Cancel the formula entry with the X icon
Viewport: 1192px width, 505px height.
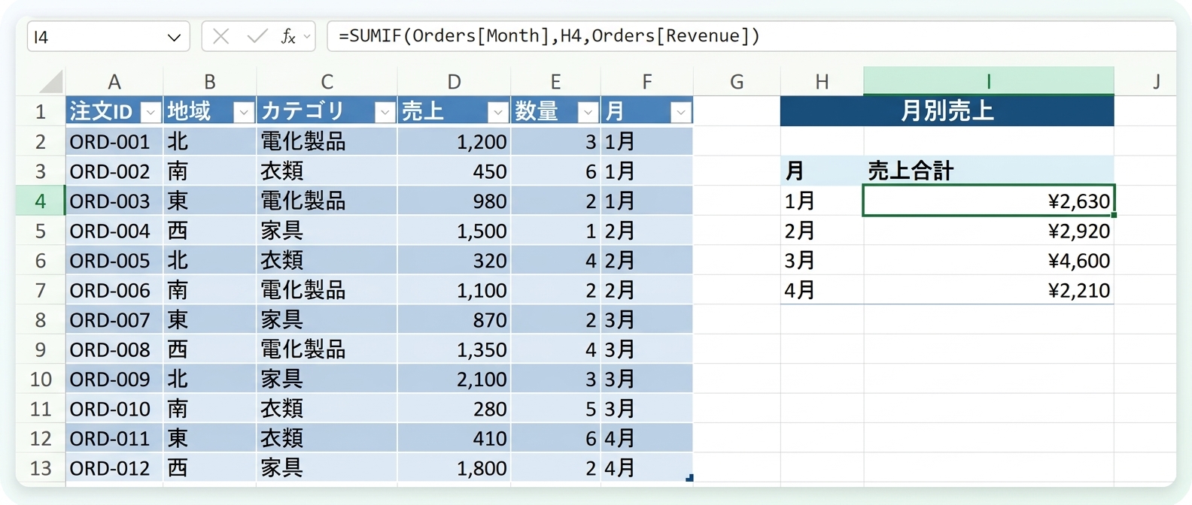[x=220, y=36]
